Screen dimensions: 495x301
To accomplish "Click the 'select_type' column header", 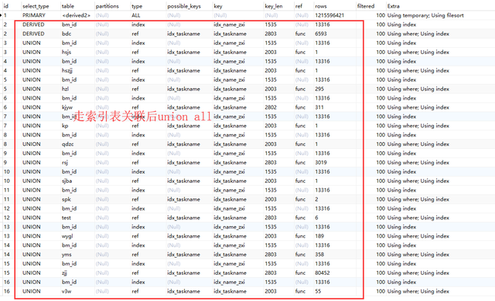I will pos(36,6).
